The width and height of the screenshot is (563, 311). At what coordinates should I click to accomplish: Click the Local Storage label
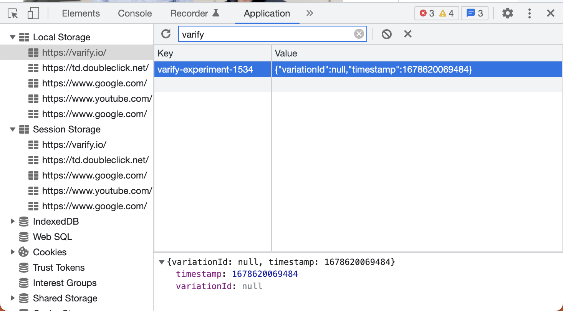62,37
